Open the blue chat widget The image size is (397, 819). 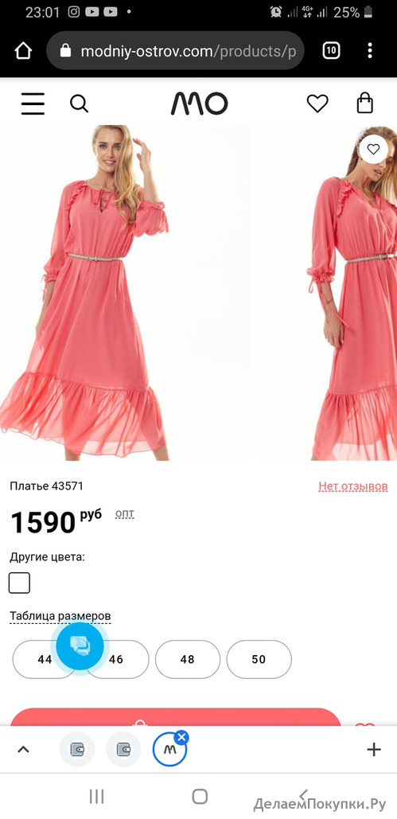tap(80, 646)
